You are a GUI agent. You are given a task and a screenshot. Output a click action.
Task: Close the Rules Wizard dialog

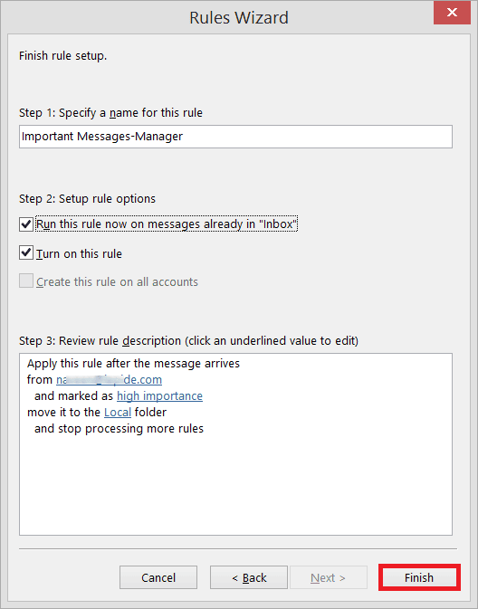pos(452,13)
